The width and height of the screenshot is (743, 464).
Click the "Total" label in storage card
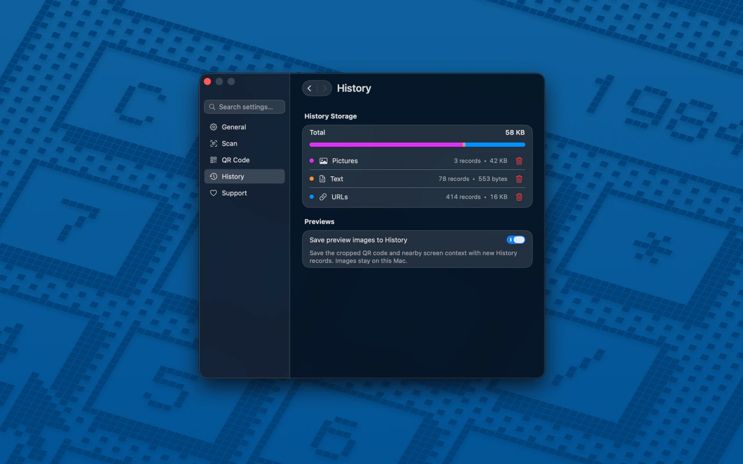click(318, 132)
